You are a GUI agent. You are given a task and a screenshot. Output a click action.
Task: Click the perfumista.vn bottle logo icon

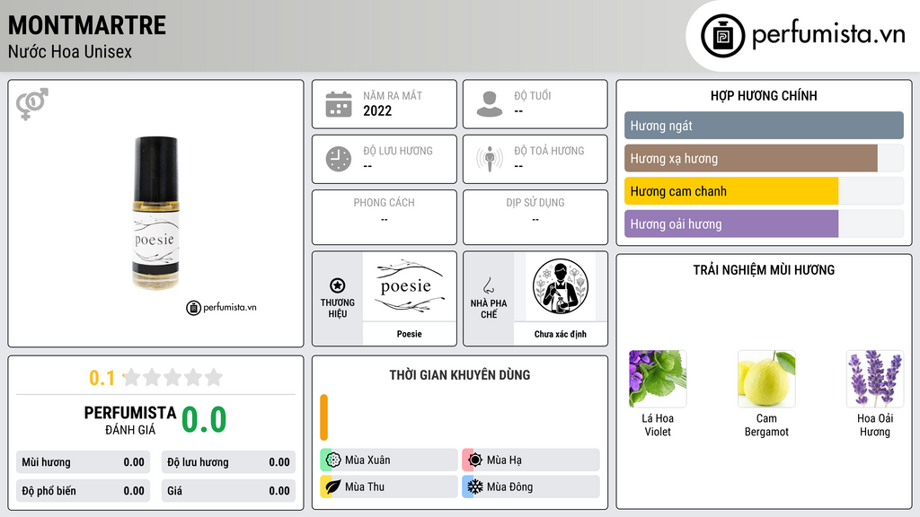click(722, 36)
